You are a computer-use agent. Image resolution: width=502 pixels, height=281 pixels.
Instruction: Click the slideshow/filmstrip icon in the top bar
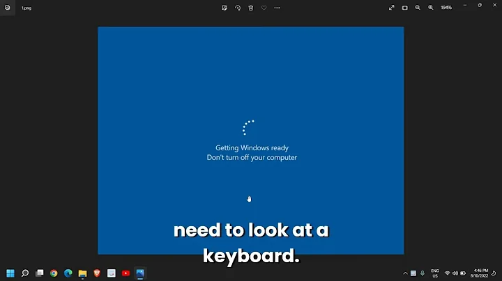point(404,8)
